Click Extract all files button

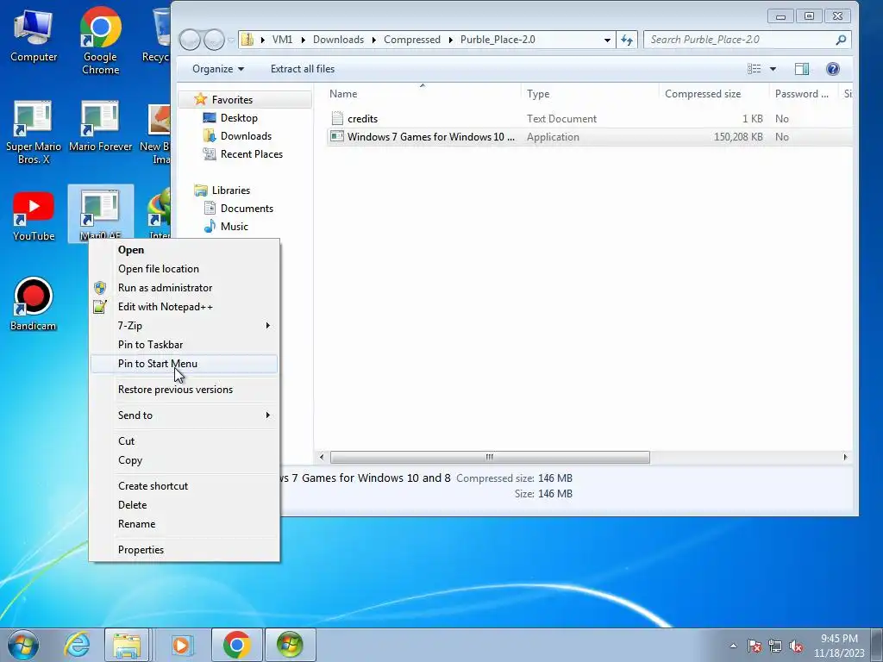(303, 69)
